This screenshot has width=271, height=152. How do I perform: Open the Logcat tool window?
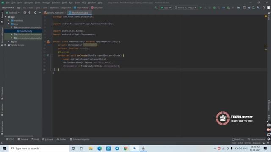tap(48, 139)
